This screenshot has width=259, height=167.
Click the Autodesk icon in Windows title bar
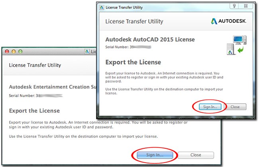(102, 8)
